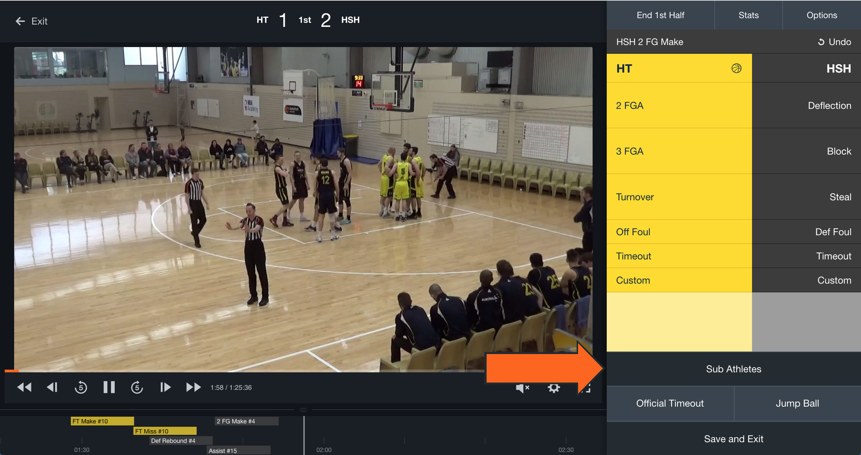Toggle HT possession basketball icon
The height and width of the screenshot is (455, 861).
click(736, 69)
